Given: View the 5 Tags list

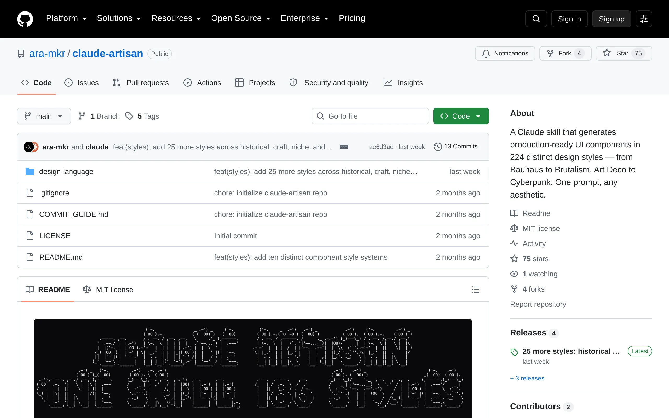Looking at the screenshot, I should click(142, 116).
